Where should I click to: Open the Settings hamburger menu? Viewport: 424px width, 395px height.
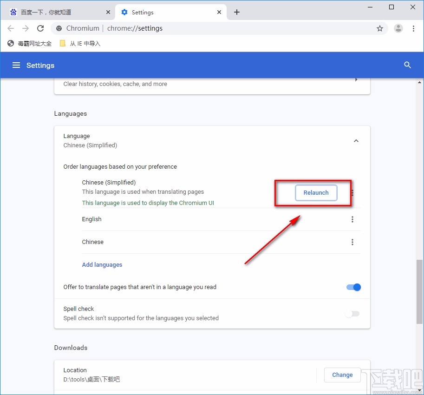coord(16,66)
